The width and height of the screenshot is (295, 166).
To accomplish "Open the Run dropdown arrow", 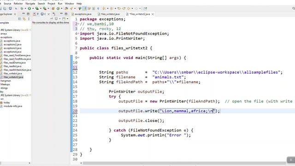I will [33, 8].
